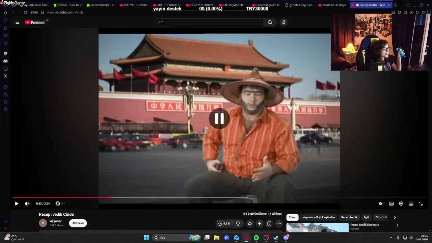Switch the player to theater mode
Viewport: 432px width, 243px height.
[x=411, y=204]
